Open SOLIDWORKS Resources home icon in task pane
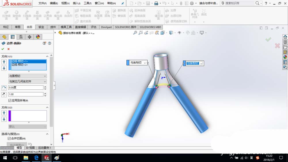The width and height of the screenshot is (288, 162). point(285,37)
